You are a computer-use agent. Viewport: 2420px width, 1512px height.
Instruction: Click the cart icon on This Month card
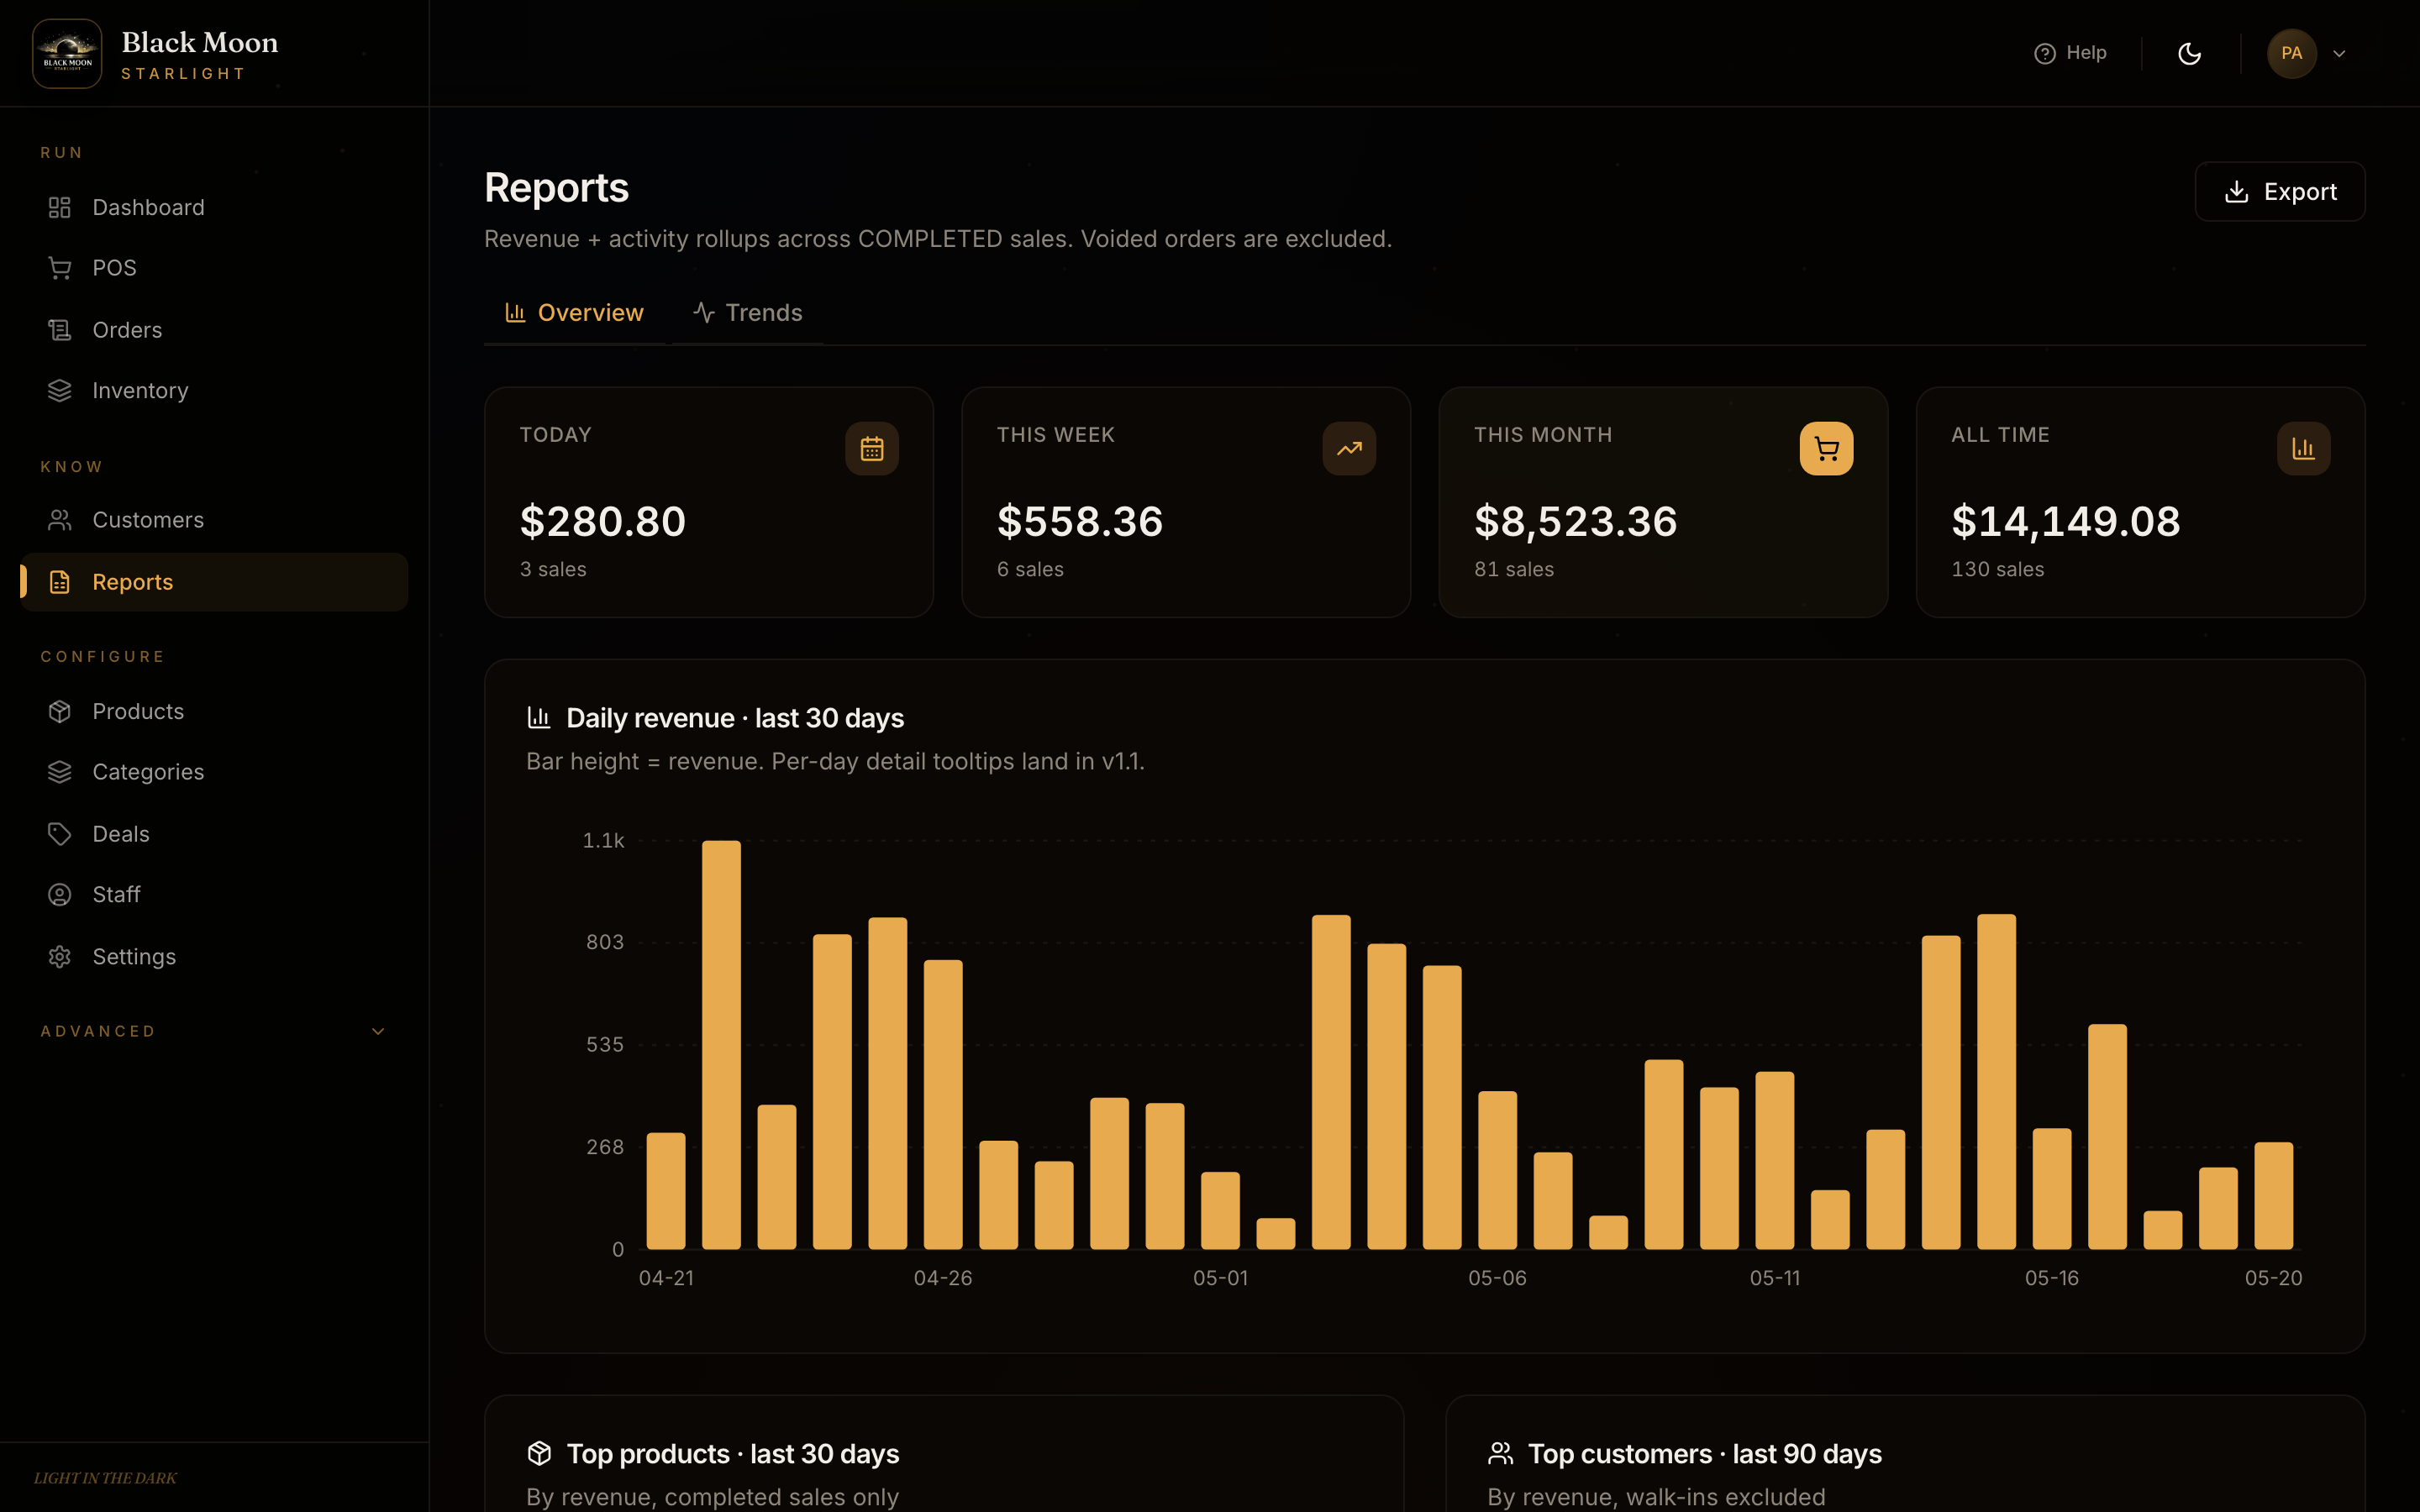[x=1826, y=449]
